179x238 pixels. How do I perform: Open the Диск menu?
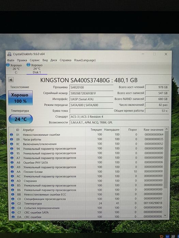(x=54, y=60)
